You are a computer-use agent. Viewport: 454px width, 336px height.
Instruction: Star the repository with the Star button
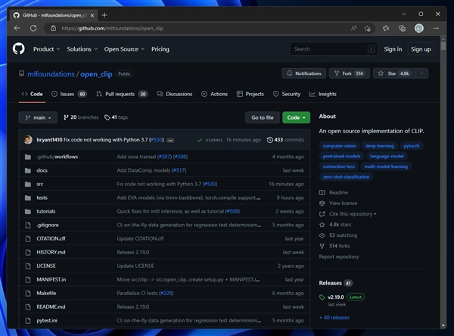394,73
